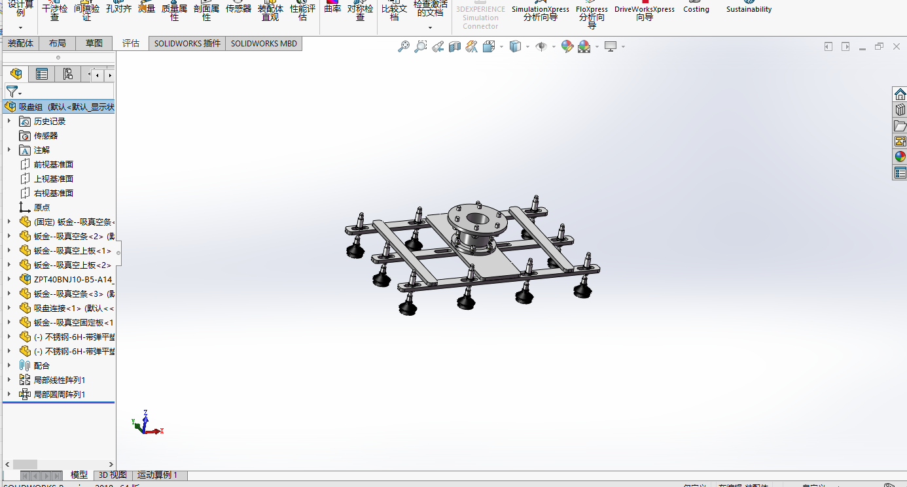Open the FeatureManager design tree tab
This screenshot has height=487, width=907.
(16, 74)
